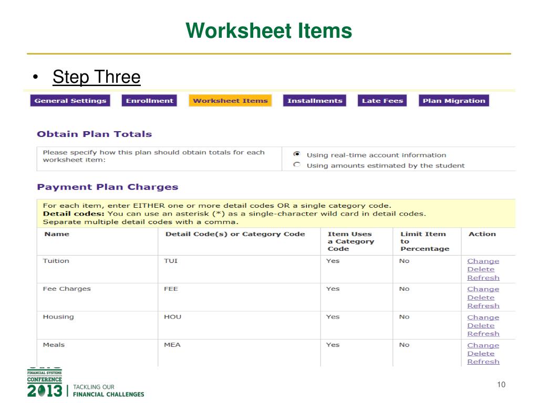Image resolution: width=538 pixels, height=403 pixels.
Task: Click the HOU detail code cell
Action: click(239, 325)
